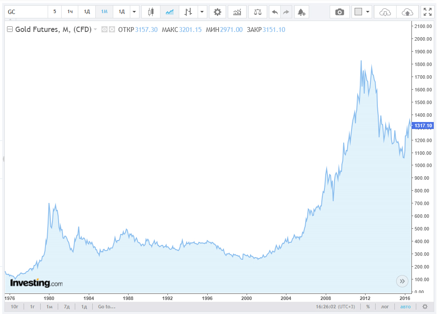Enable logarithmic scale (лог)
This screenshot has width=439, height=314.
pos(385,307)
